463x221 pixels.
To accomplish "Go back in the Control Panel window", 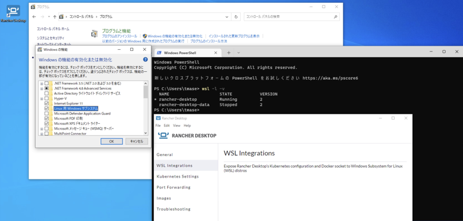I will click(34, 17).
